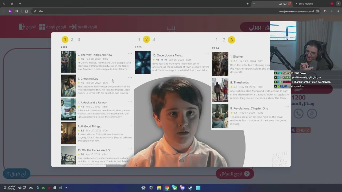The width and height of the screenshot is (342, 192).
Task: Click the '10. Once Upon a Time...' title
Action: [x=168, y=55]
